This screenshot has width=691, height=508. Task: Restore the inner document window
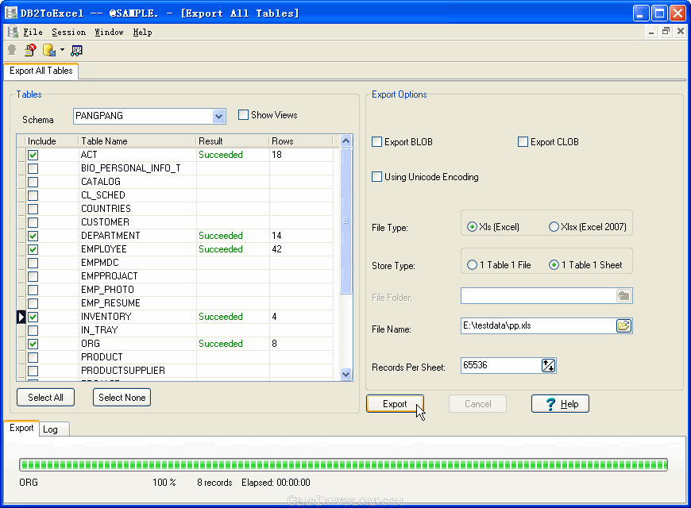click(x=666, y=31)
